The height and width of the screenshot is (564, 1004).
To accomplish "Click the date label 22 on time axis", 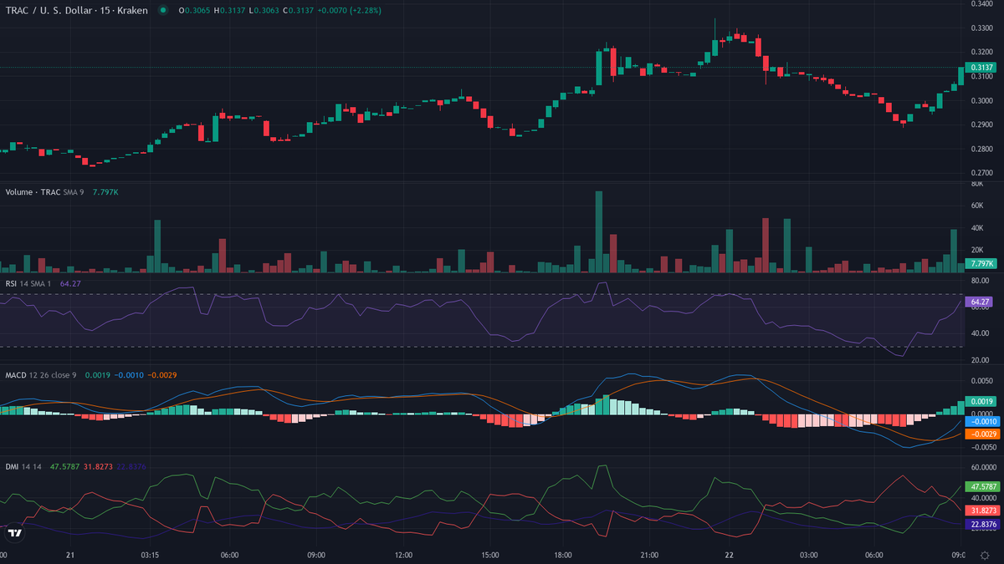I will [730, 555].
